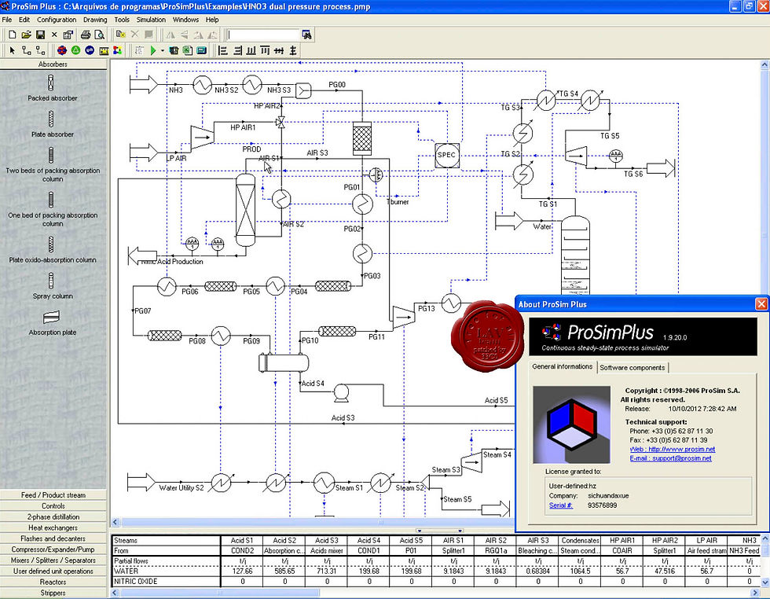
Task: Expand the 2-phase distillation palette
Action: click(53, 516)
